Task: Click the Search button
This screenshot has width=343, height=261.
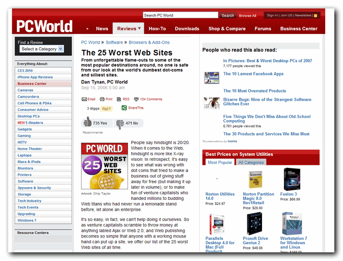Action: click(227, 15)
